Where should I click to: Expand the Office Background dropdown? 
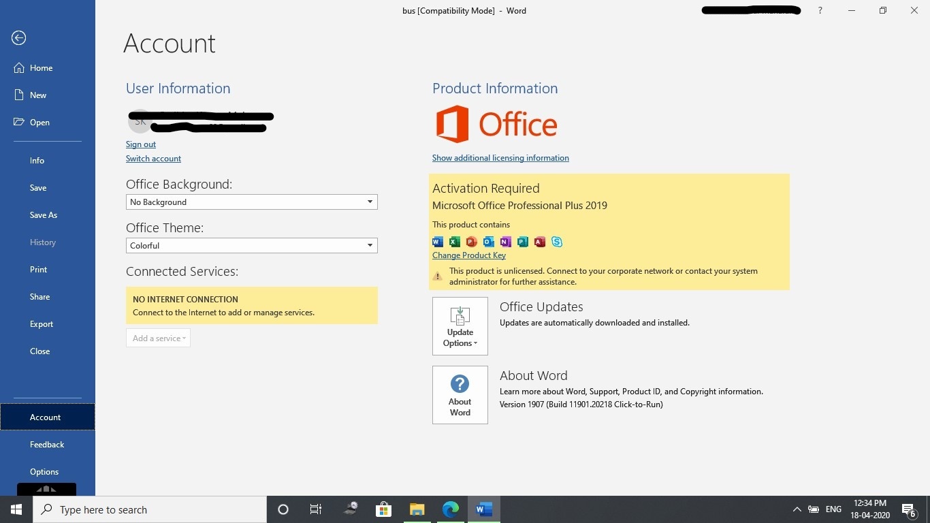coord(252,202)
